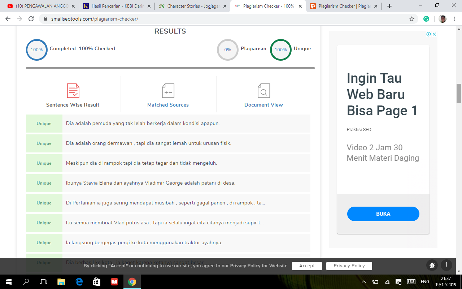Open the Chrome three-dot menu
The image size is (462, 289).
pyautogui.click(x=455, y=19)
